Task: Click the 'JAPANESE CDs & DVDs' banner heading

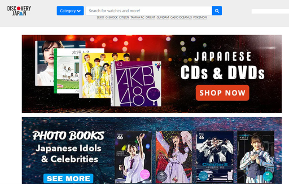Action: [223, 66]
